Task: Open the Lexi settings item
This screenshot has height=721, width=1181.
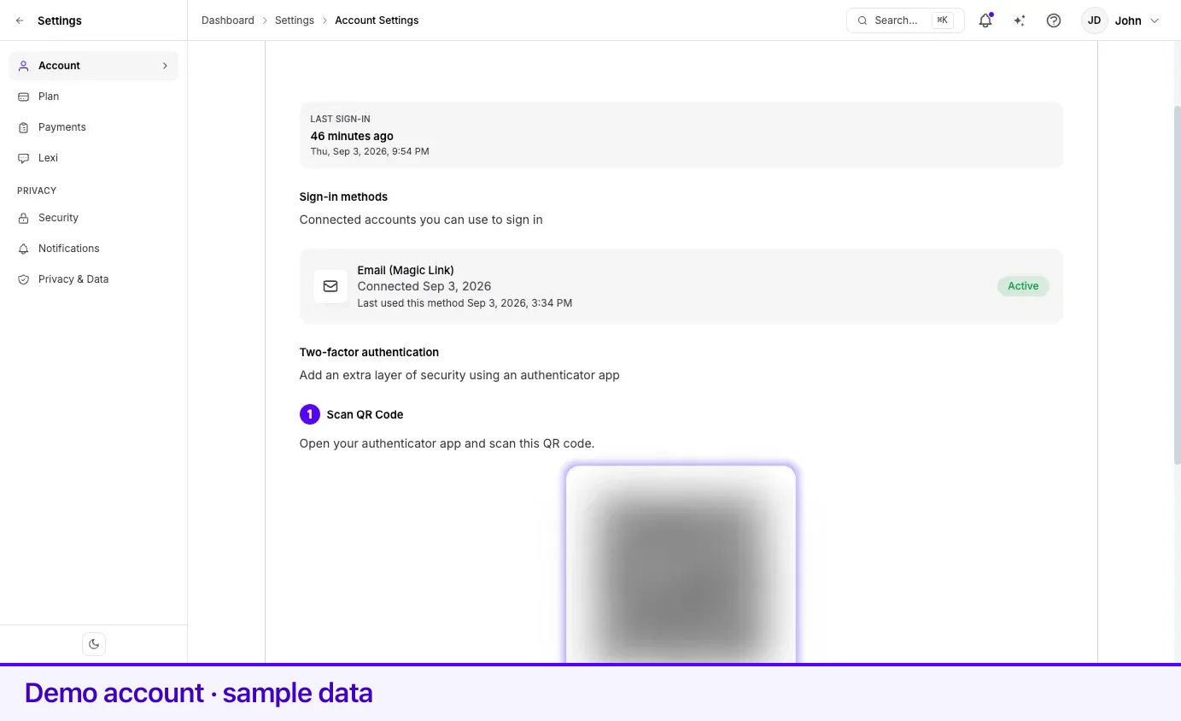Action: click(94, 158)
